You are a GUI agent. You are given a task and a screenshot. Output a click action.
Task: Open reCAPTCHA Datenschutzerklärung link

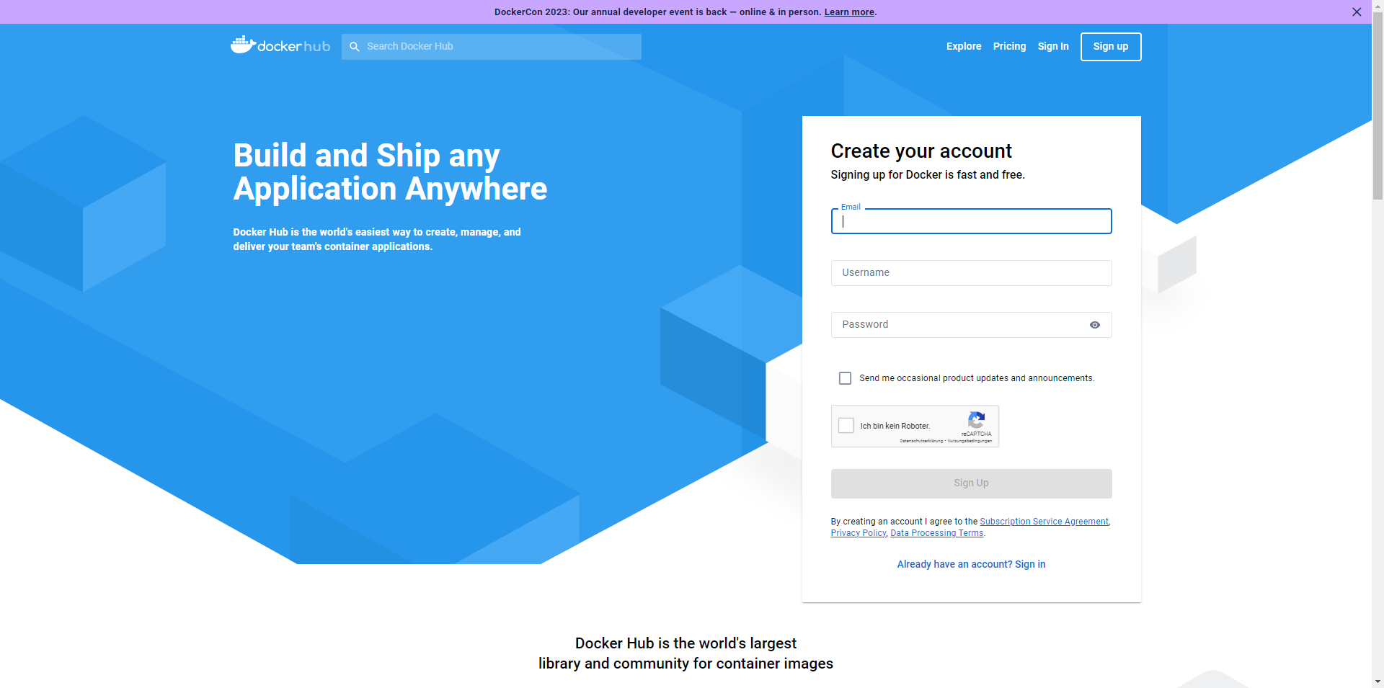[921, 441]
